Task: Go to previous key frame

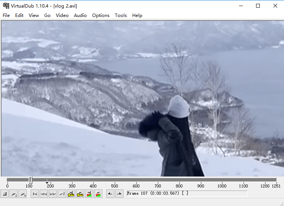Action: 71,194
